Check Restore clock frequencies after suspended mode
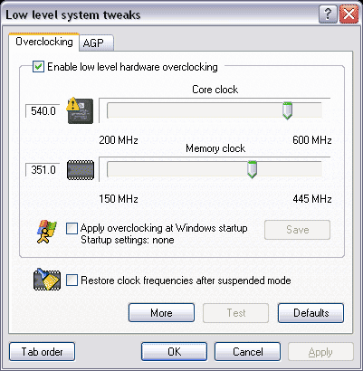Screen dimensions: 363x371 click(72, 281)
